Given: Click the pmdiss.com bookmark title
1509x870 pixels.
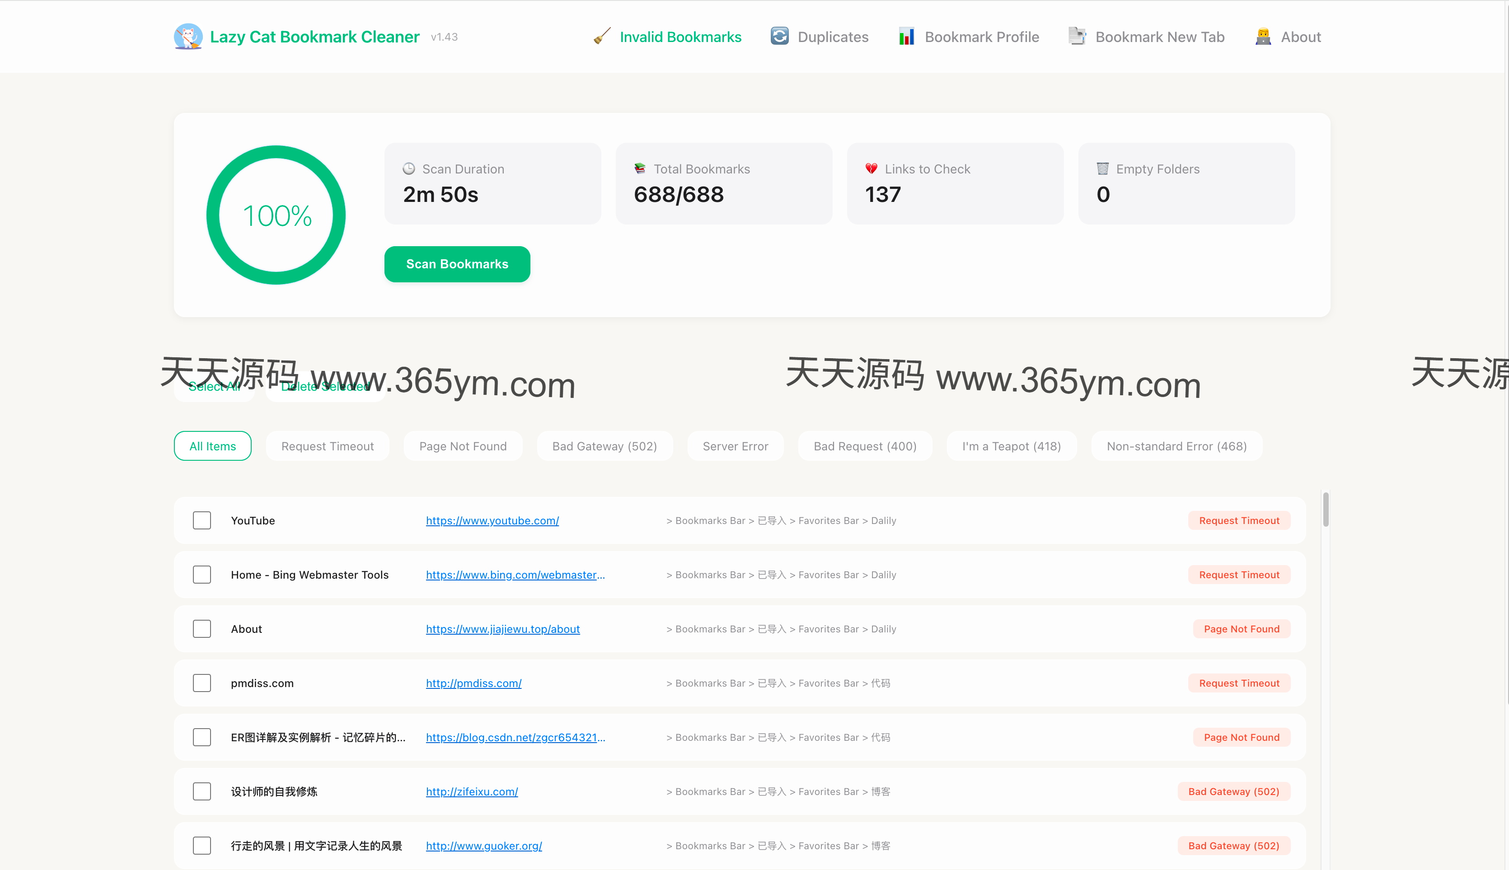Looking at the screenshot, I should tap(262, 683).
